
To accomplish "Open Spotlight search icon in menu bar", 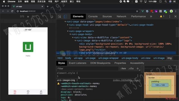I will pos(166,1).
